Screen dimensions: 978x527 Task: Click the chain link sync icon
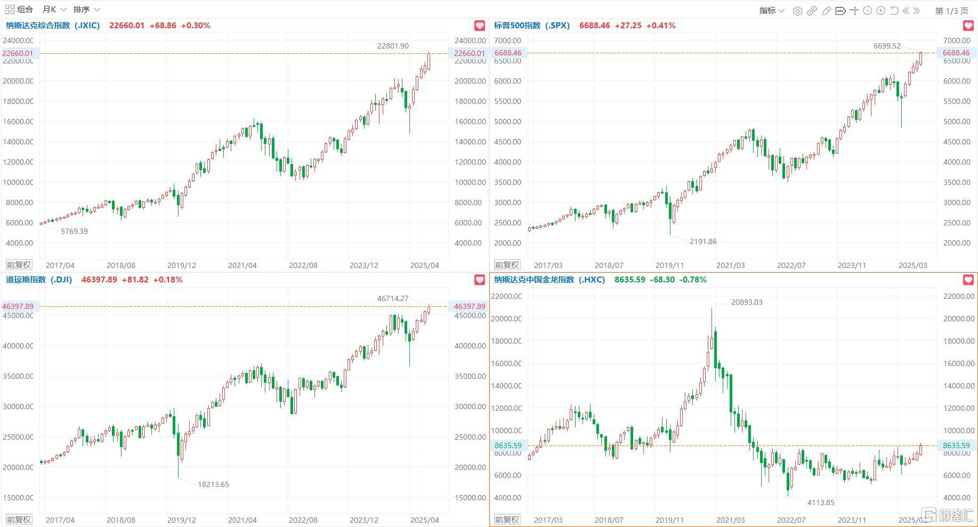(812, 11)
